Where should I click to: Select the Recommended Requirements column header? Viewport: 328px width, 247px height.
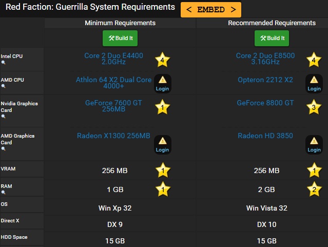(272, 23)
